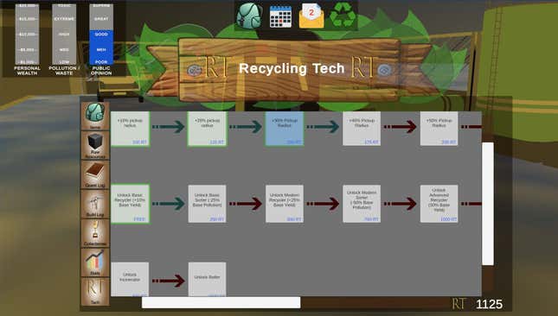Choose the Unlock Incinerator tech node
Image resolution: width=558 pixels, height=316 pixels.
pos(130,280)
